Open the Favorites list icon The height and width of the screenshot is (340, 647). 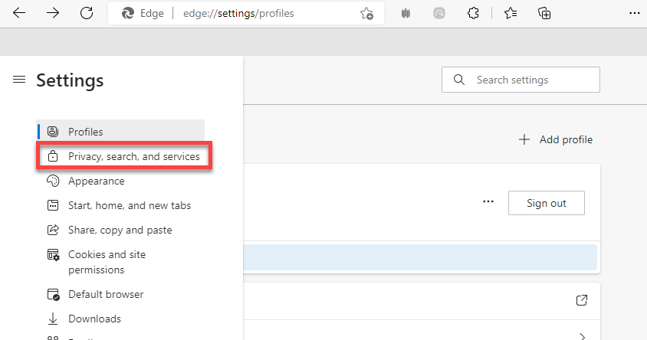pyautogui.click(x=509, y=13)
